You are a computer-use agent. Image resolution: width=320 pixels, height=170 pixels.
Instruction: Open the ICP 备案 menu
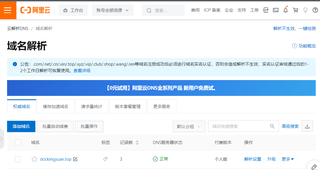[x=212, y=10]
